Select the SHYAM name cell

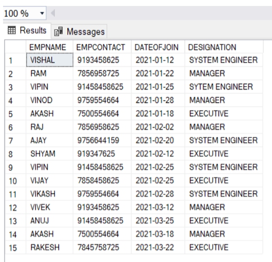49,154
